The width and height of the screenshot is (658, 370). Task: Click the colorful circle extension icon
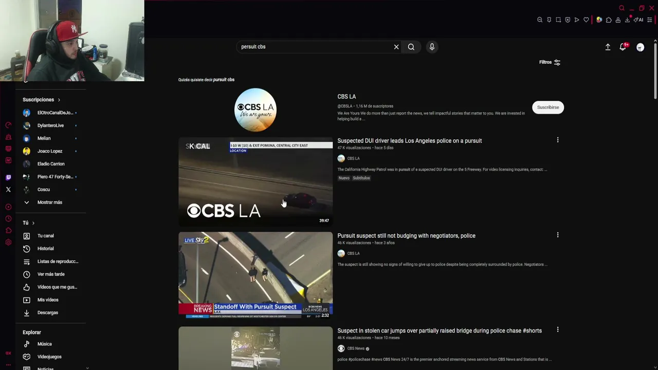[x=599, y=20]
